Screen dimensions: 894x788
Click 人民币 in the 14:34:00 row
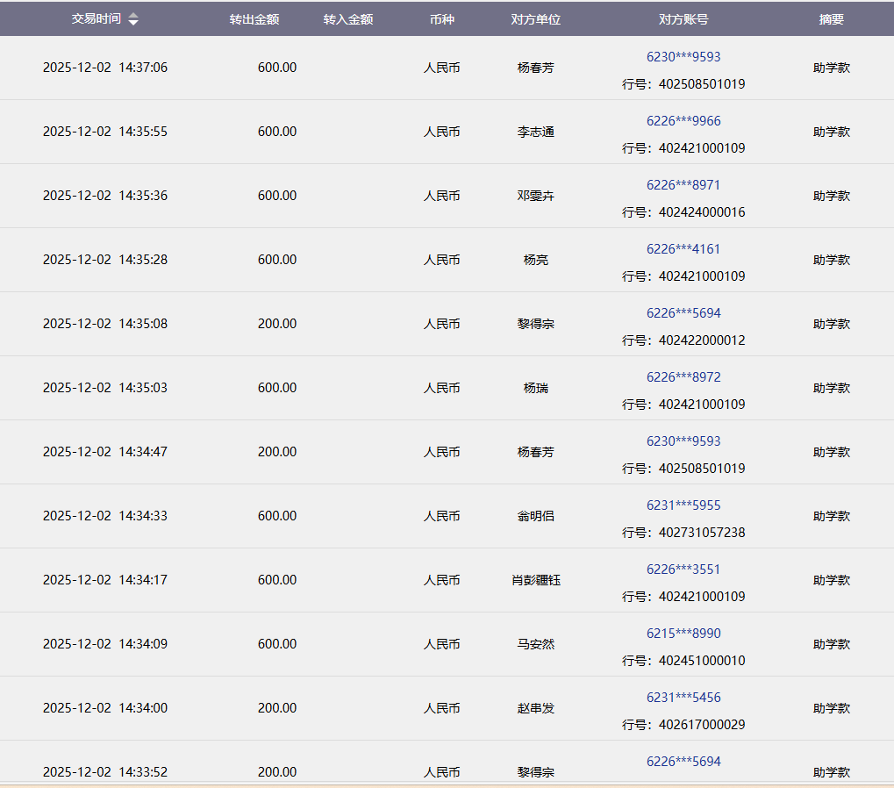coord(441,708)
